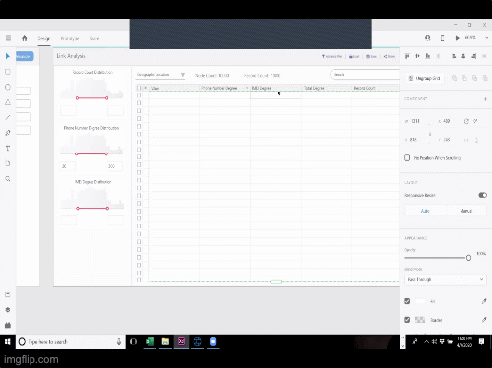Click the Align Right icon

[474, 56]
